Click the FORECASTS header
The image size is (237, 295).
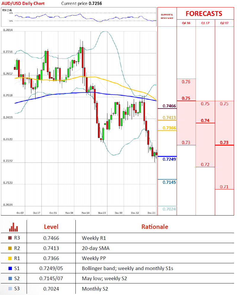[204, 14]
